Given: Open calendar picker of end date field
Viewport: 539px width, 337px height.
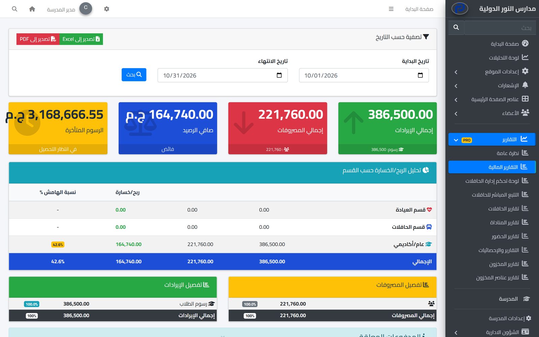Looking at the screenshot, I should [x=279, y=75].
